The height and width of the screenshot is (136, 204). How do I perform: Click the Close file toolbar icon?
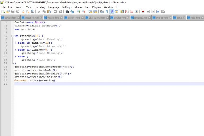click(23, 12)
